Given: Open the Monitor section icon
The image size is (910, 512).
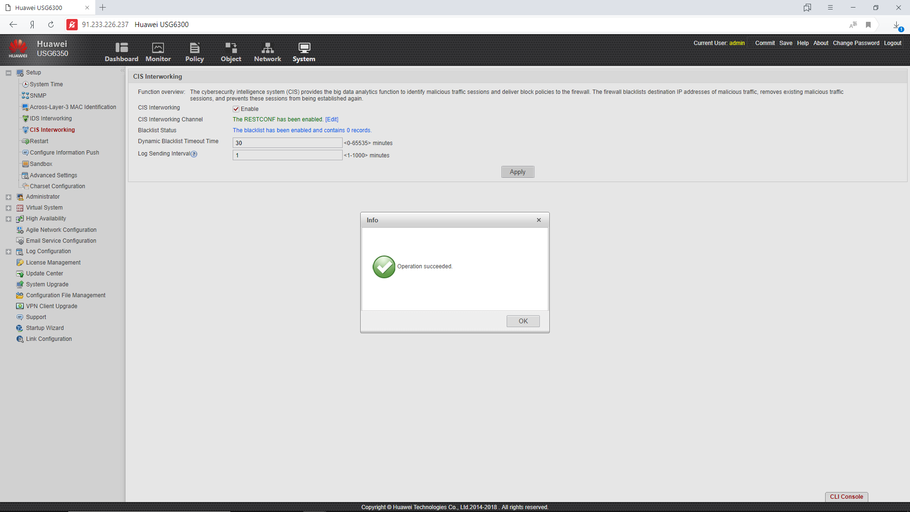Looking at the screenshot, I should (158, 48).
